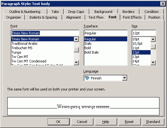Go to the Alignment tab
The height and width of the screenshot is (128, 167).
tap(74, 17)
